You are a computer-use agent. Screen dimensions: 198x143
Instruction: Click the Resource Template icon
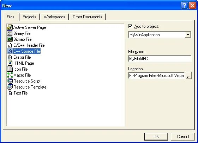tap(10, 87)
